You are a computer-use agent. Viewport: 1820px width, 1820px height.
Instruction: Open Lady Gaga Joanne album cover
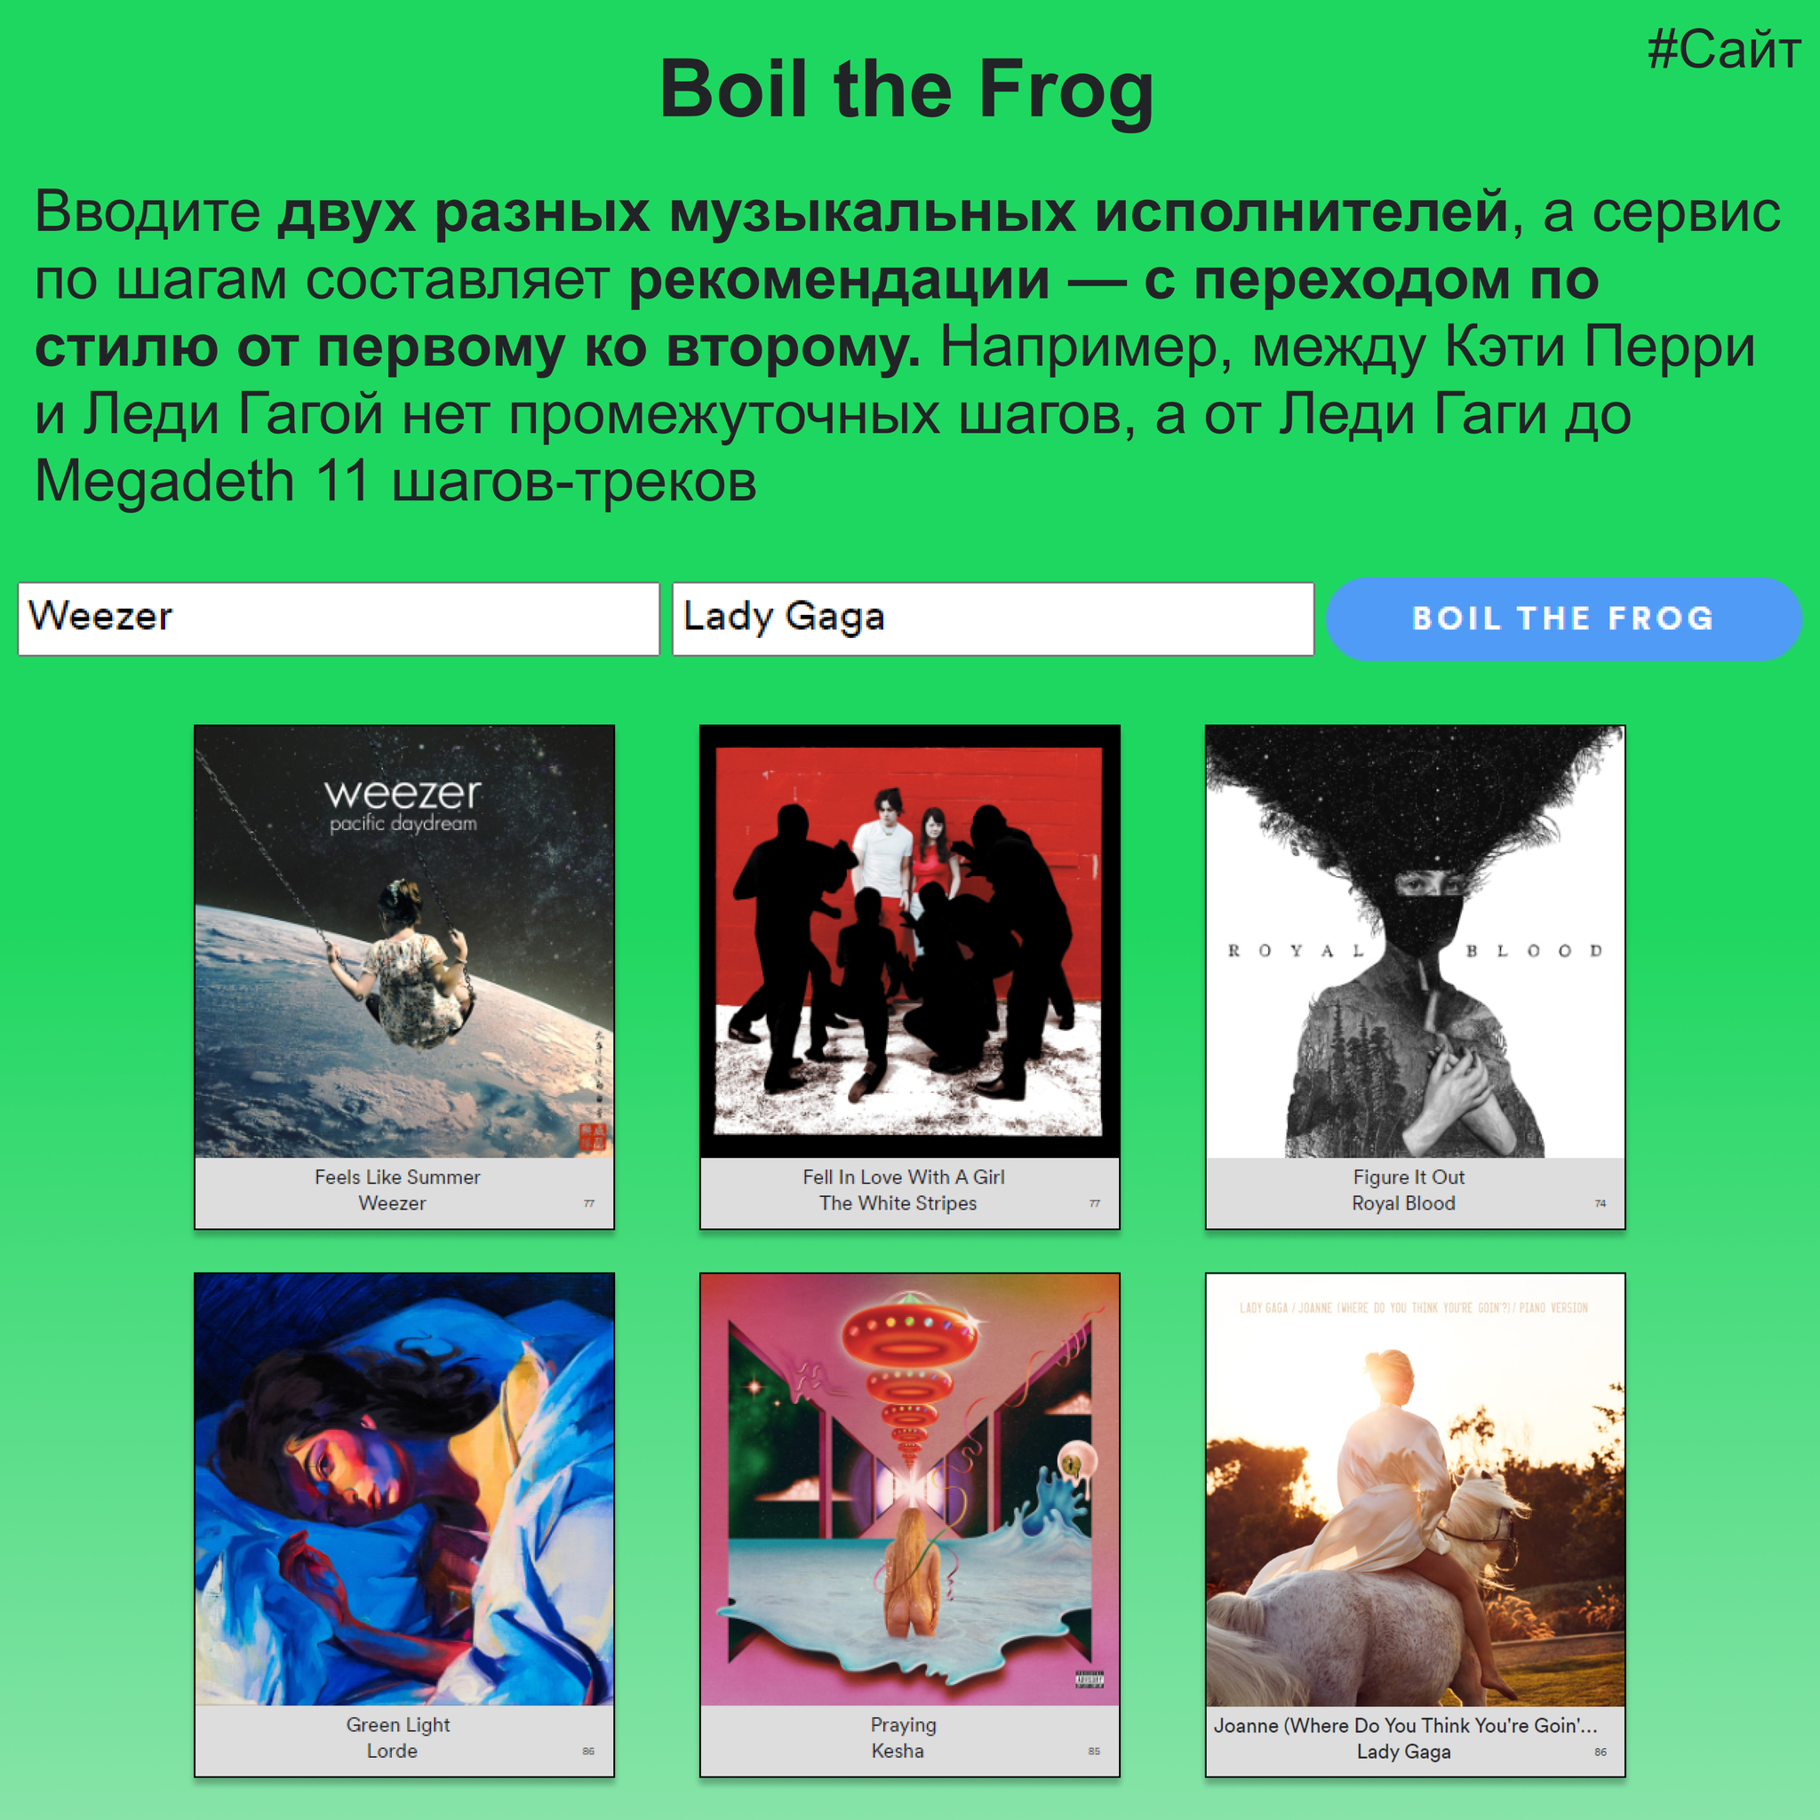coord(1415,1489)
